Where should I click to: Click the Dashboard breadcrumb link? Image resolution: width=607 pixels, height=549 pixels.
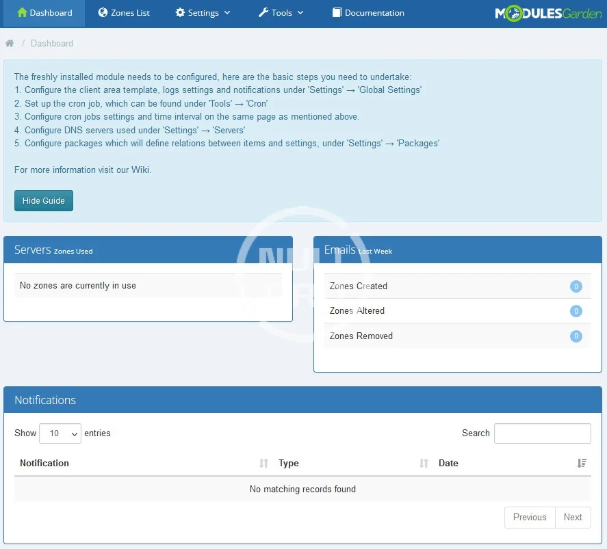point(52,43)
